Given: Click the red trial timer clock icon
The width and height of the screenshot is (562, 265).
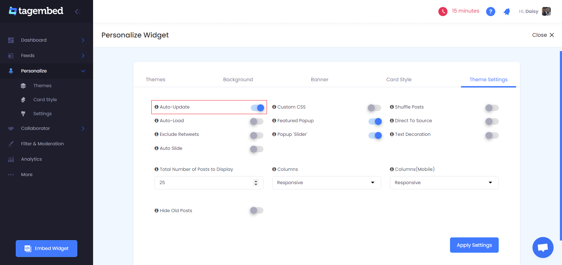Looking at the screenshot, I should tap(443, 12).
